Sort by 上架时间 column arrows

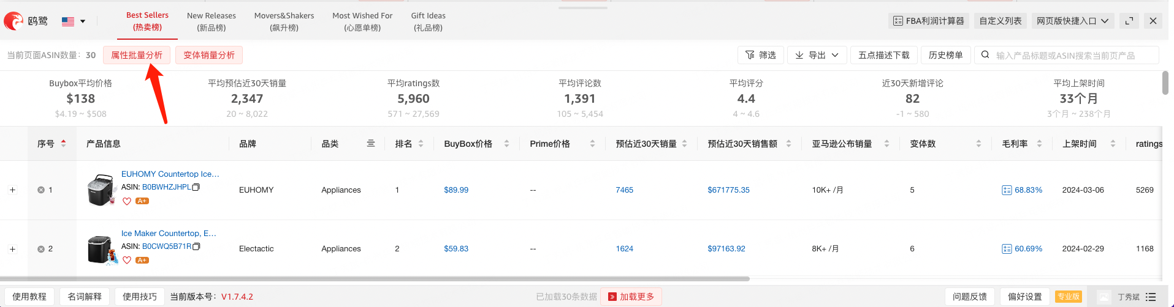[1113, 144]
